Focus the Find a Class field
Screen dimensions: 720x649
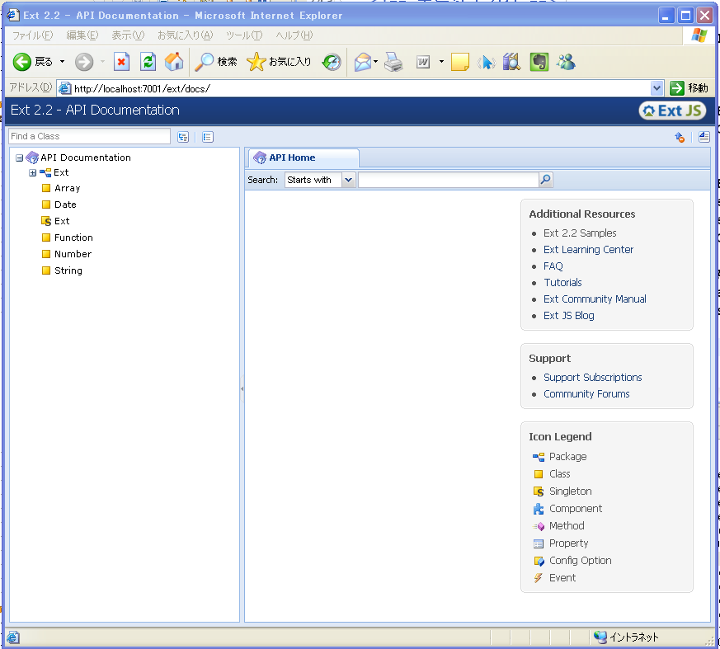[x=90, y=136]
